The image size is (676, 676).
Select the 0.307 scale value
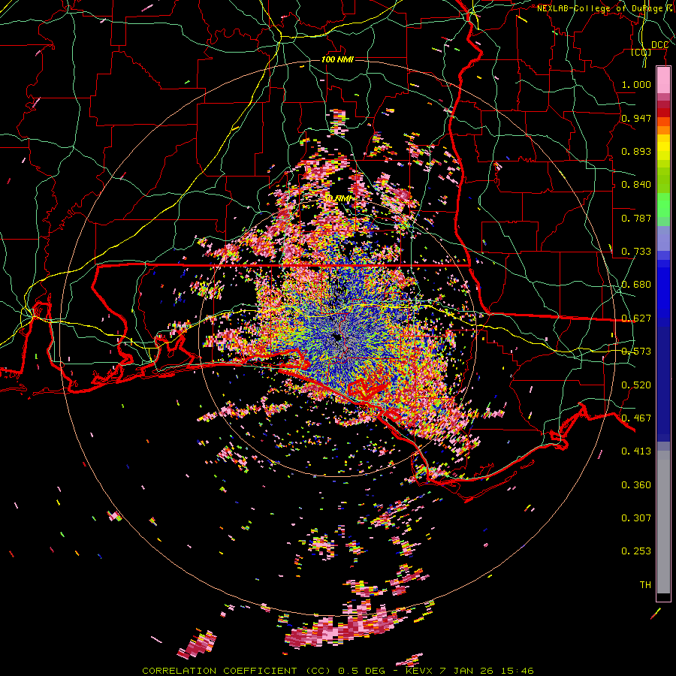click(x=636, y=518)
